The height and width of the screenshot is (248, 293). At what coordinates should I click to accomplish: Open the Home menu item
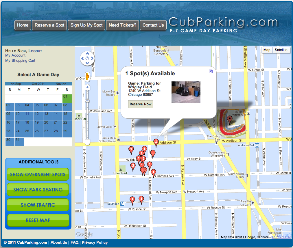click(x=23, y=25)
